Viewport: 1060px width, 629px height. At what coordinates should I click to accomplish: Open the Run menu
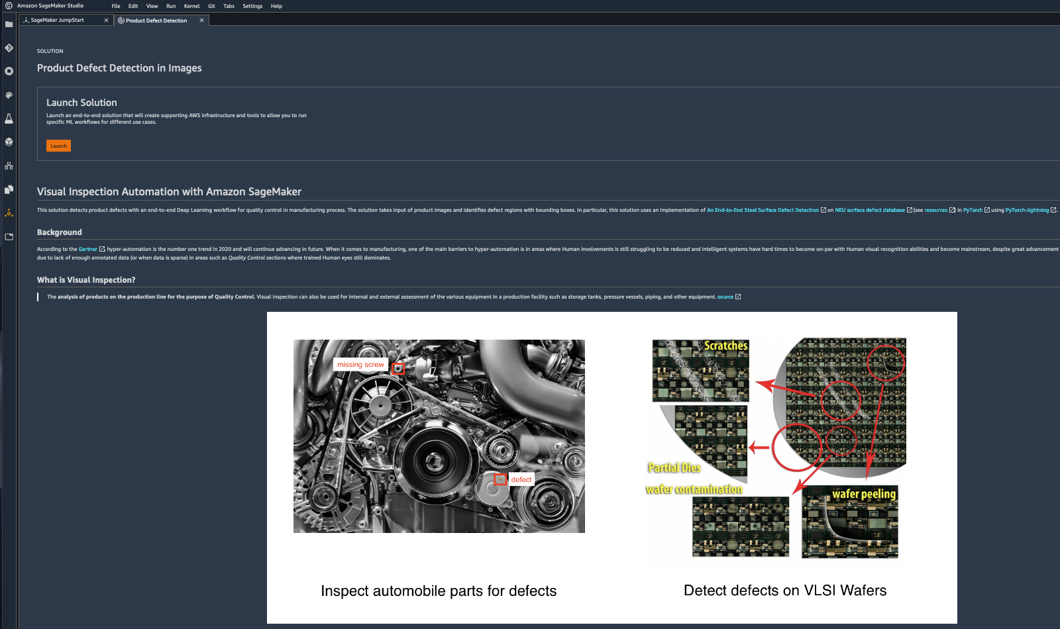(171, 6)
